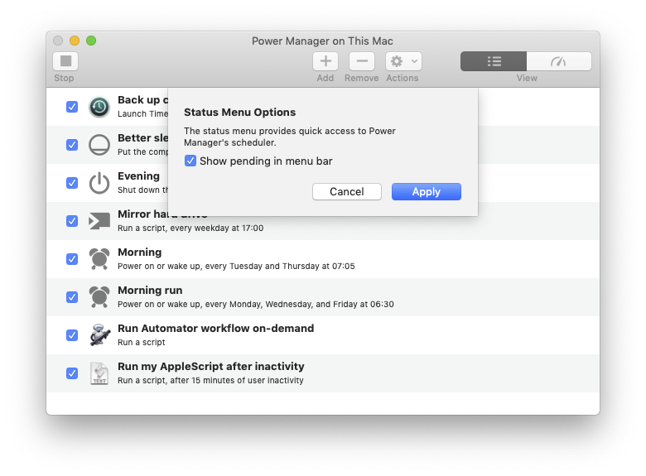Click the Remove minus toolbar button
Screen dimensions: 646x476
(x=362, y=61)
